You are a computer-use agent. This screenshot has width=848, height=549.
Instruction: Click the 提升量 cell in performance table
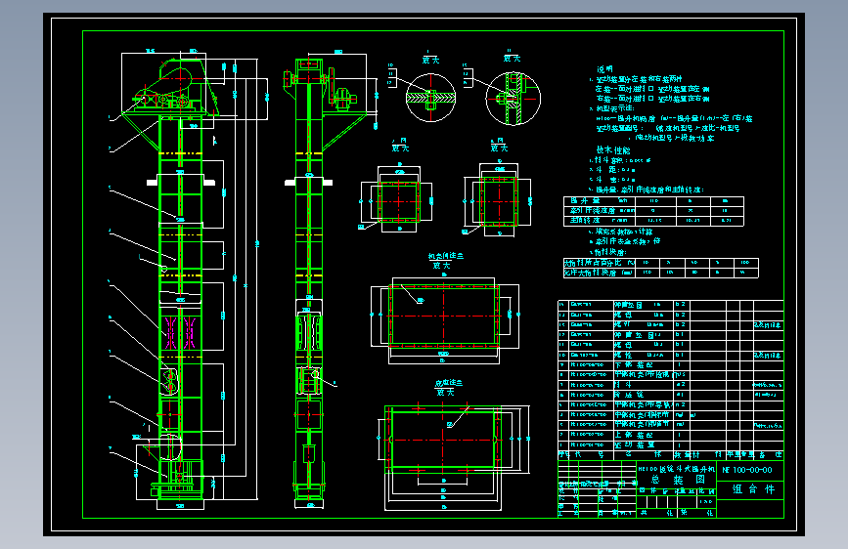600,201
